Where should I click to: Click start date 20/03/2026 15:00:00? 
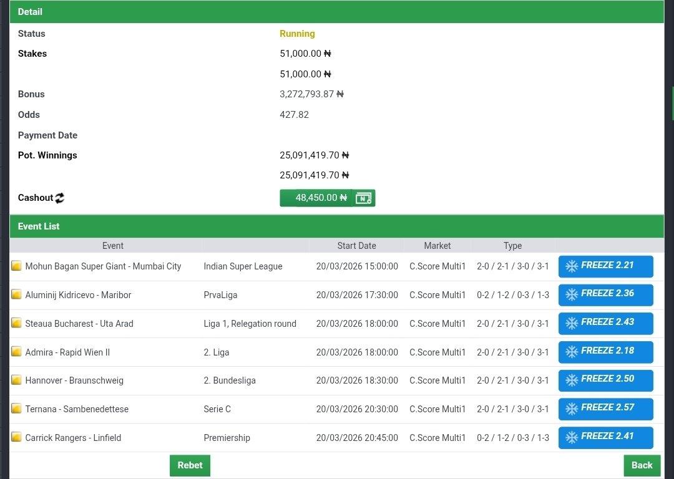tap(357, 266)
